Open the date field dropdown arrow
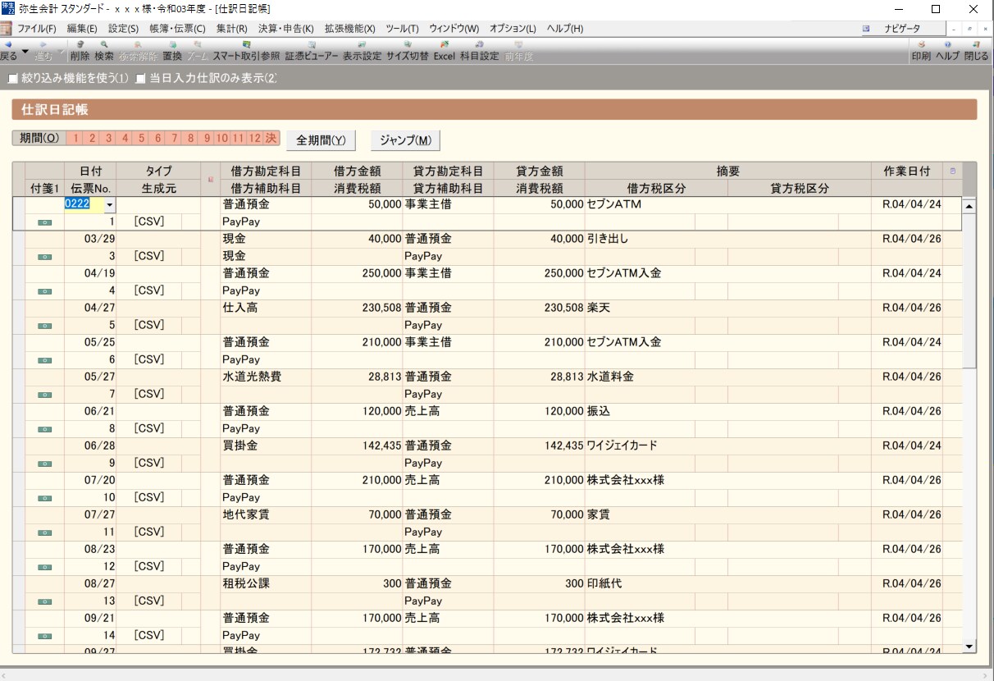This screenshot has height=681, width=994. [x=109, y=205]
